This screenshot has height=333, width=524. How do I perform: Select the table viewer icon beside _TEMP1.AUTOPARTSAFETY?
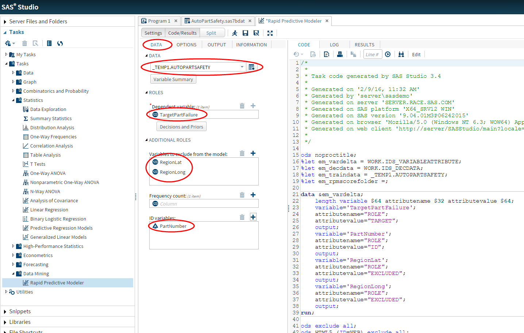251,66
